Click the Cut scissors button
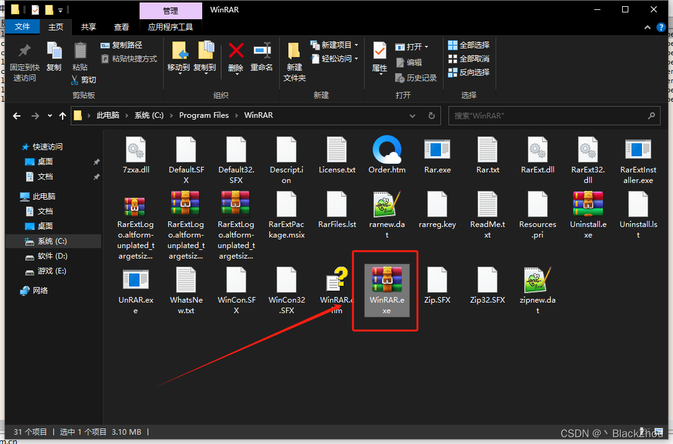 (x=83, y=80)
